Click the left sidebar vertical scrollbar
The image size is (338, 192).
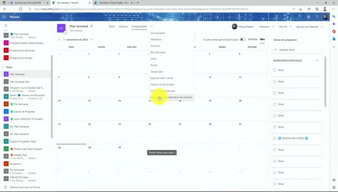tap(52, 97)
